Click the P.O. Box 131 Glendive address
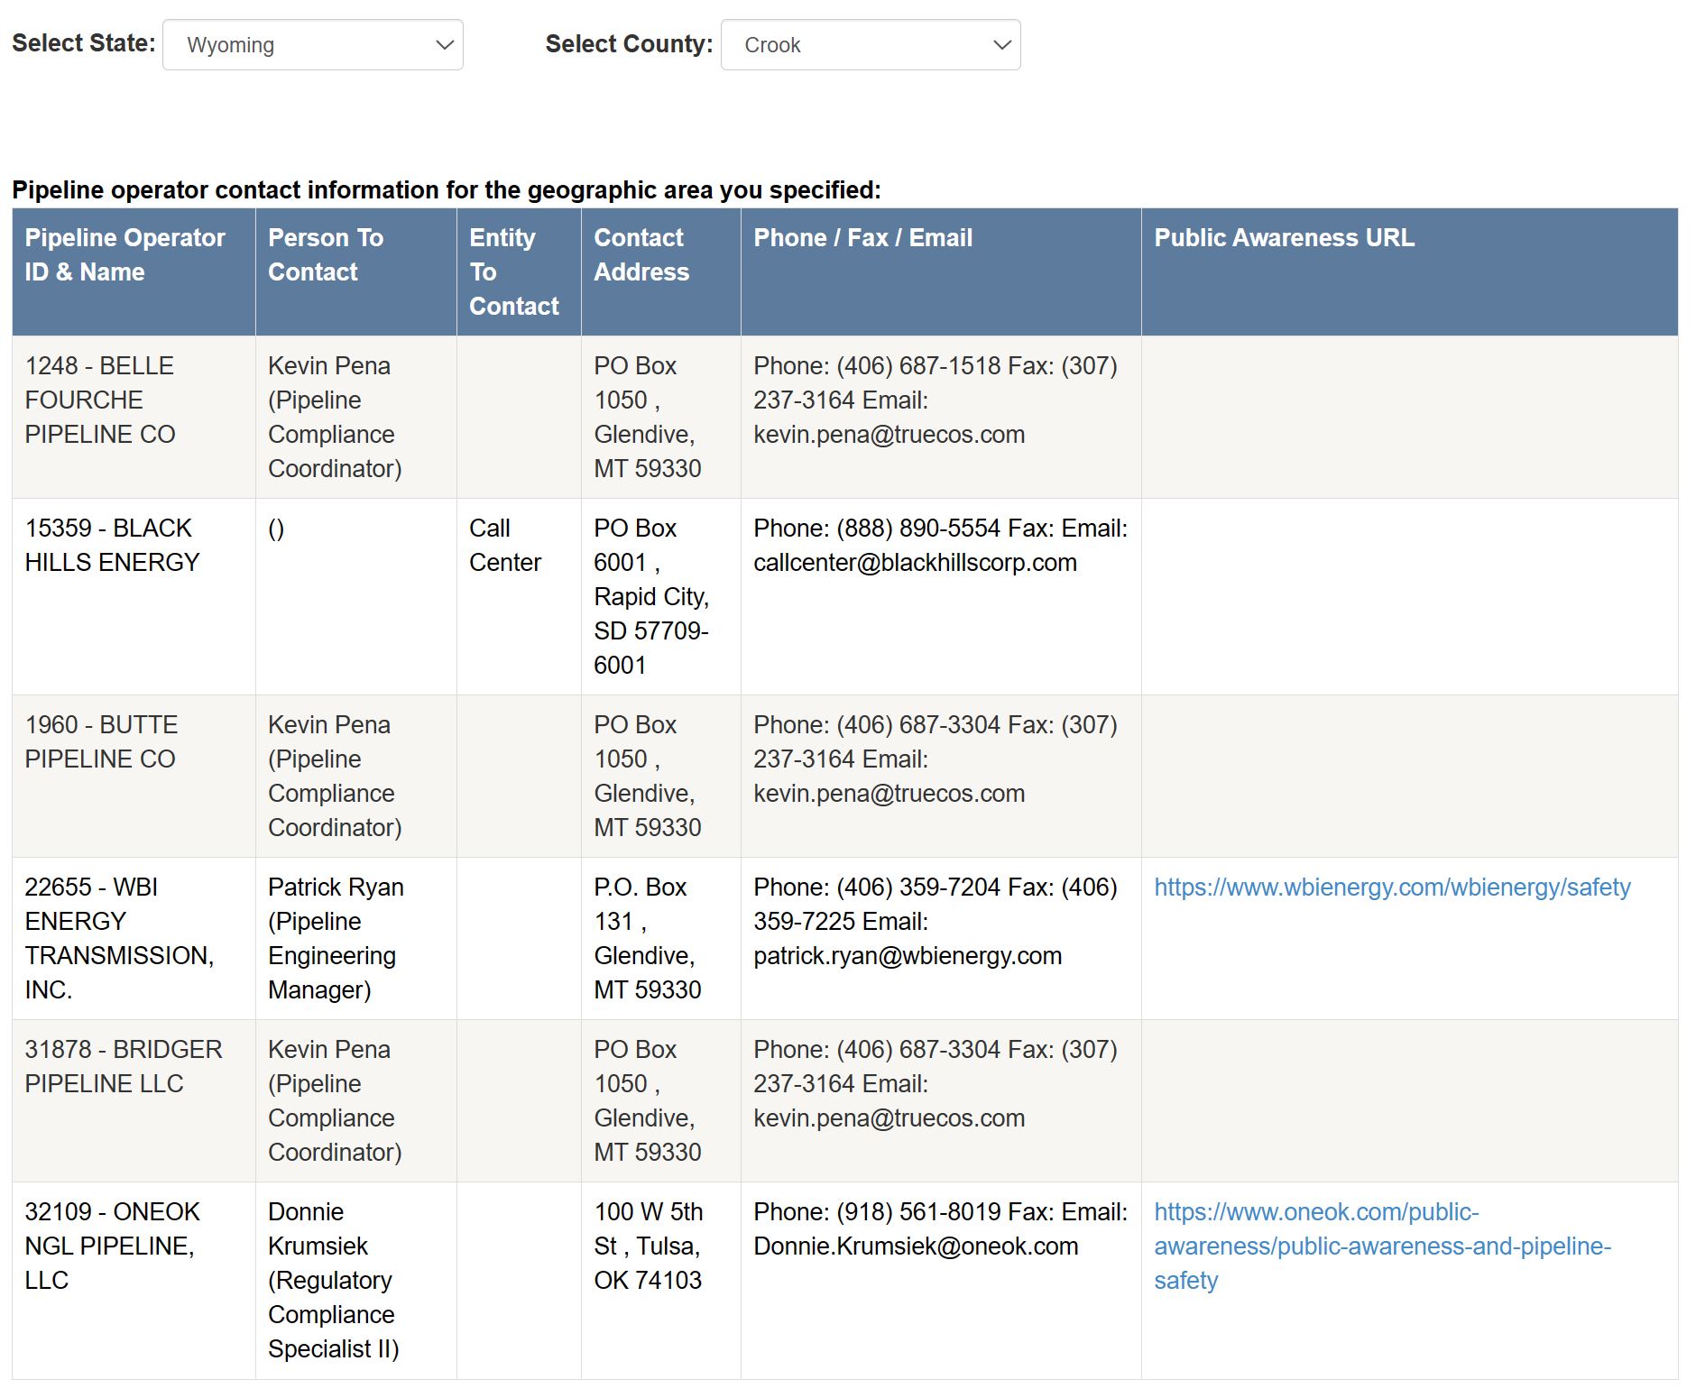The image size is (1696, 1398). click(x=660, y=939)
